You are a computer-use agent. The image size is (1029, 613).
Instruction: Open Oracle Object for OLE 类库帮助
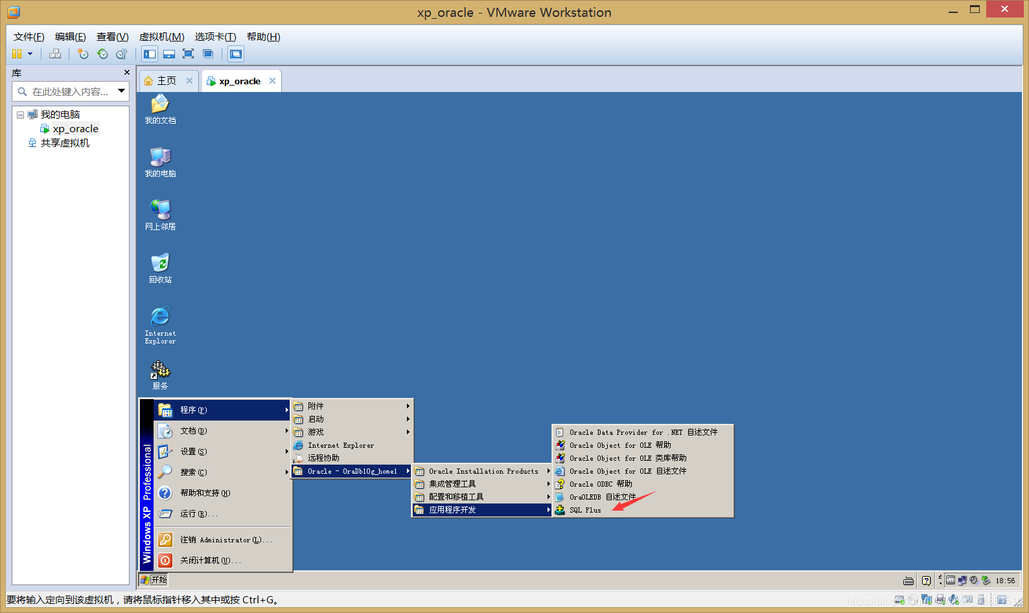643,458
